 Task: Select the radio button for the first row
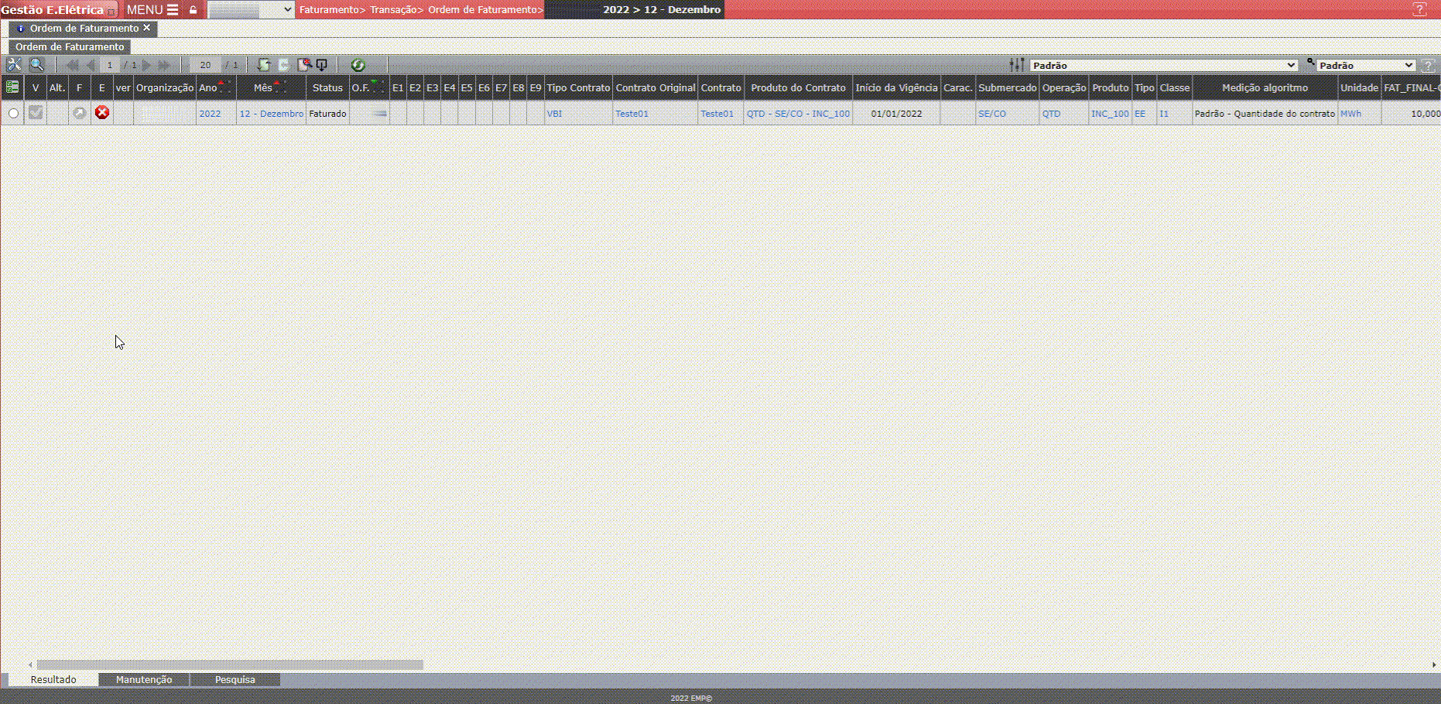tap(13, 114)
